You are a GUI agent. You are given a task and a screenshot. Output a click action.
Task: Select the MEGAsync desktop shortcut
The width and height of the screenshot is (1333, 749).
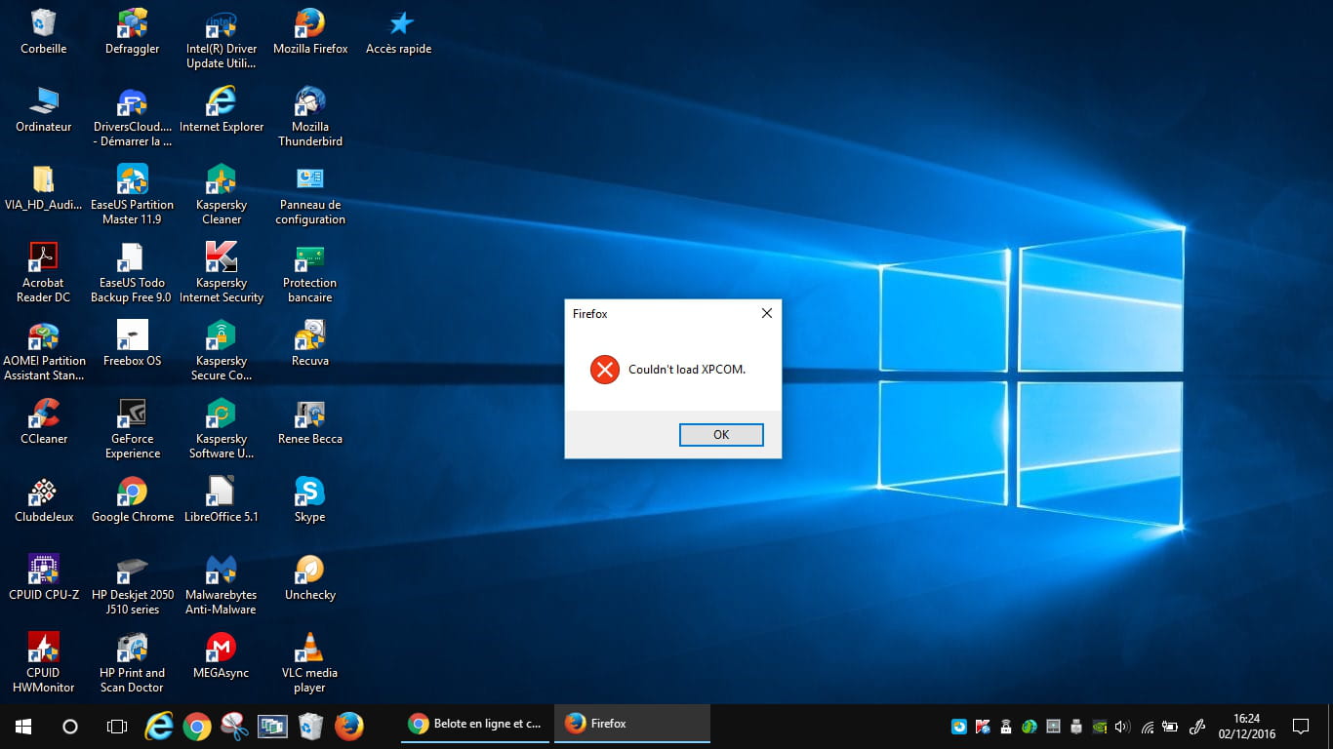click(x=222, y=656)
